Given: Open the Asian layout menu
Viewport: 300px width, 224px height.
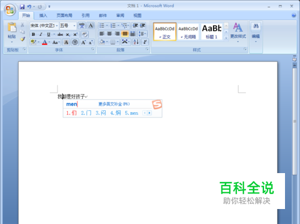Looking at the screenshot, I should pos(126,42).
